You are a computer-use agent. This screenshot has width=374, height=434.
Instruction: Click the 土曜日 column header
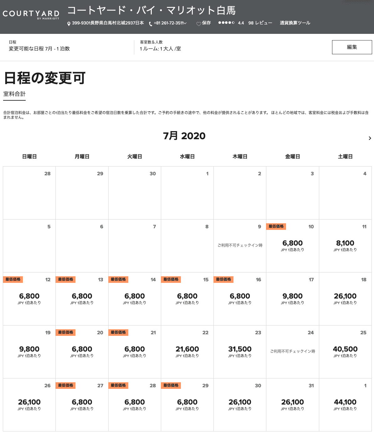point(345,156)
